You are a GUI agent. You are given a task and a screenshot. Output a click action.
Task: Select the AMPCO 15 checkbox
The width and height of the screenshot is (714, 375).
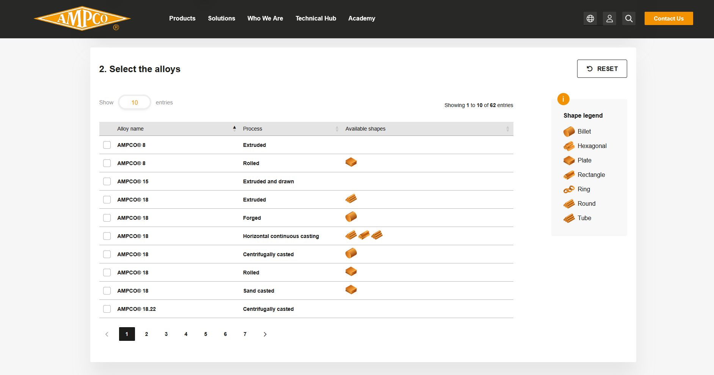point(107,181)
